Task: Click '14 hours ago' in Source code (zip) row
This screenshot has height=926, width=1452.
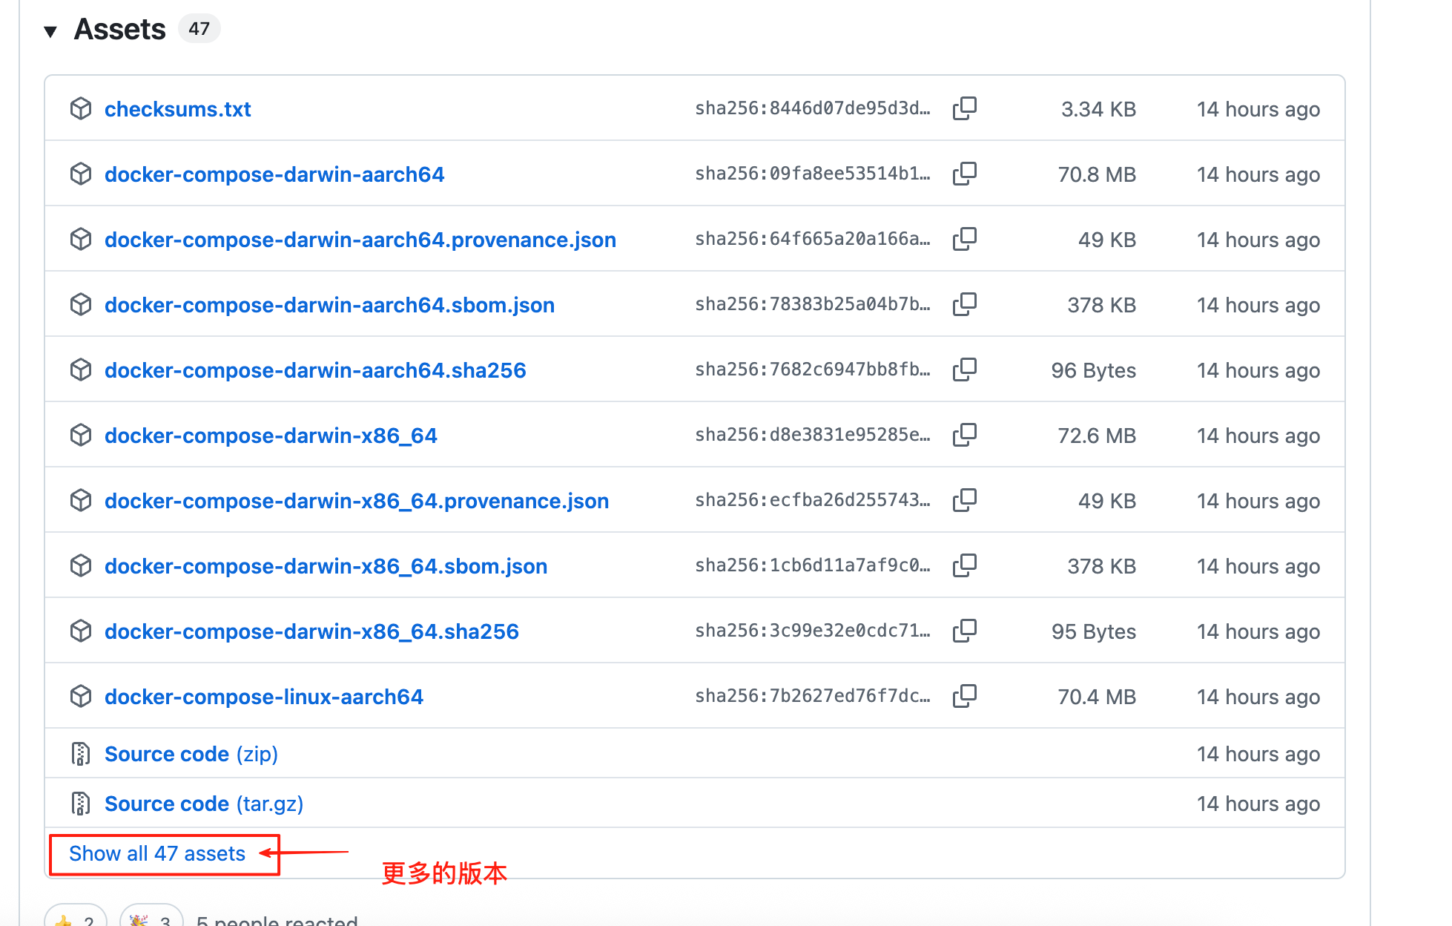Action: tap(1258, 754)
